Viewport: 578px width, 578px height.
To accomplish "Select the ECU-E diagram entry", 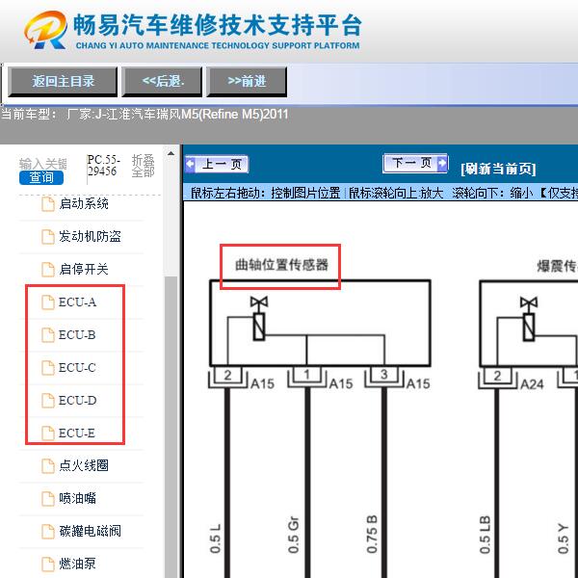I will 77,433.
